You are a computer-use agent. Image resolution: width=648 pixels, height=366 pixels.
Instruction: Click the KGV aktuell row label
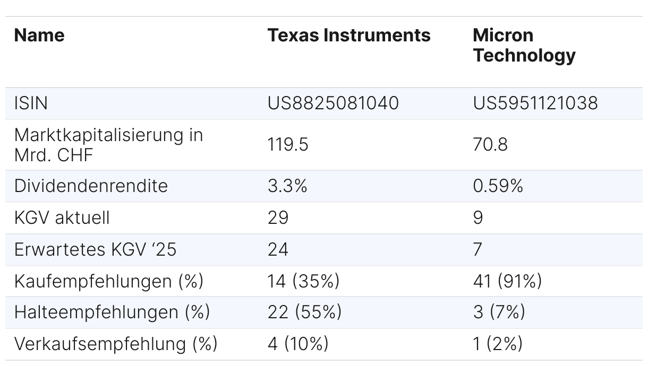pos(62,217)
